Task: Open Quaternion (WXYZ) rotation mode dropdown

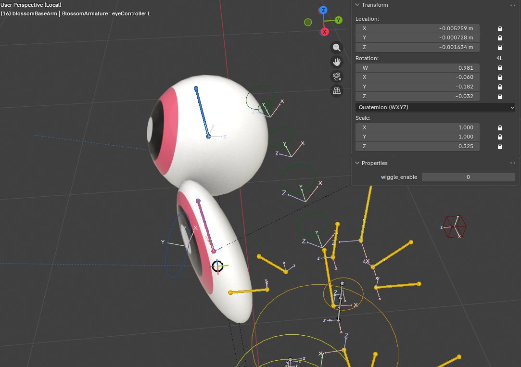Action: coord(435,107)
